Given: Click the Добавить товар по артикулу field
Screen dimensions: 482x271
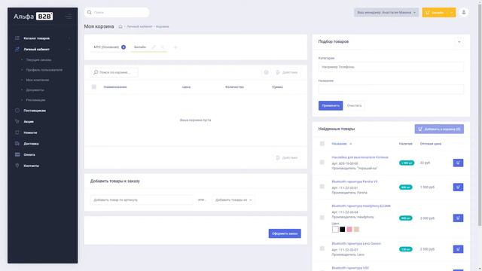Looking at the screenshot, I should pos(142,199).
